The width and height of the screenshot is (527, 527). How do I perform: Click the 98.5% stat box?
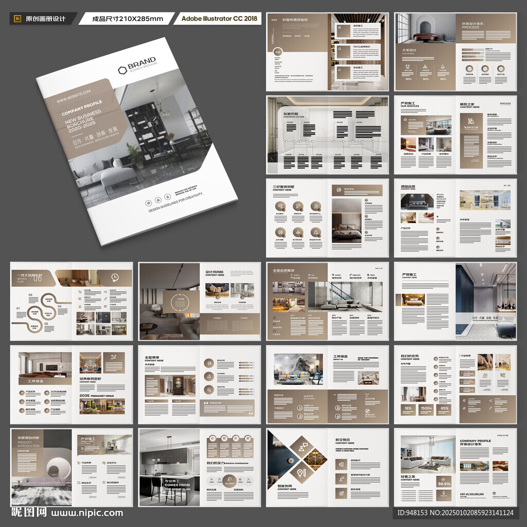(x=444, y=481)
